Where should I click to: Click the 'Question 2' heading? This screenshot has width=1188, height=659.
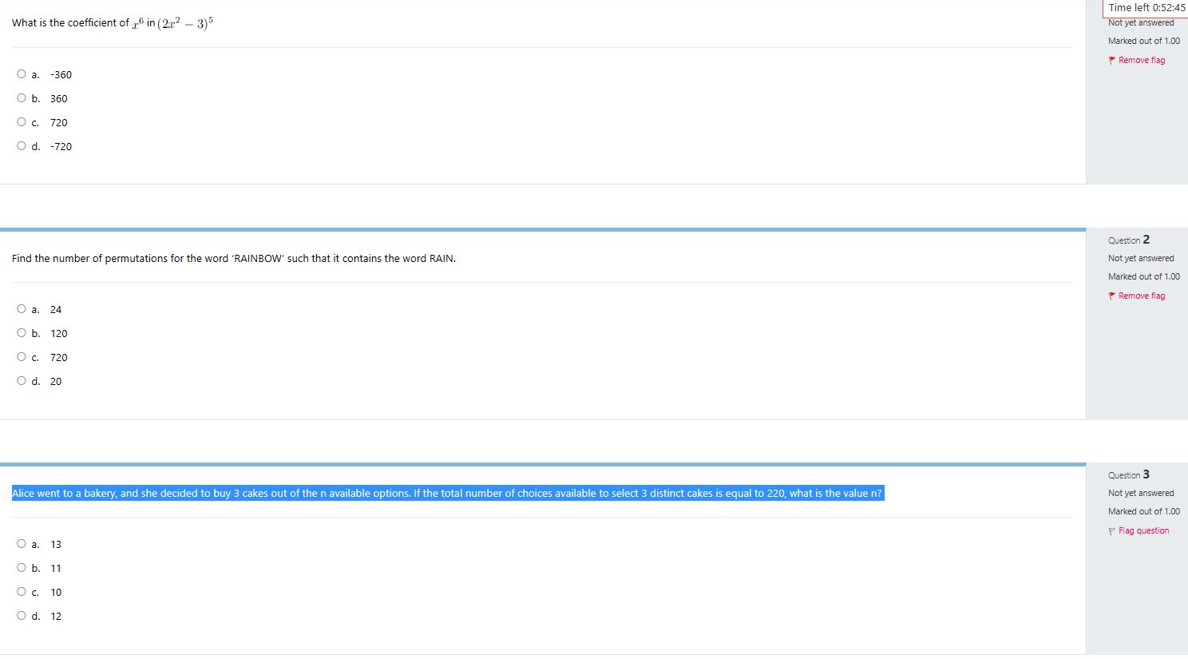1129,240
